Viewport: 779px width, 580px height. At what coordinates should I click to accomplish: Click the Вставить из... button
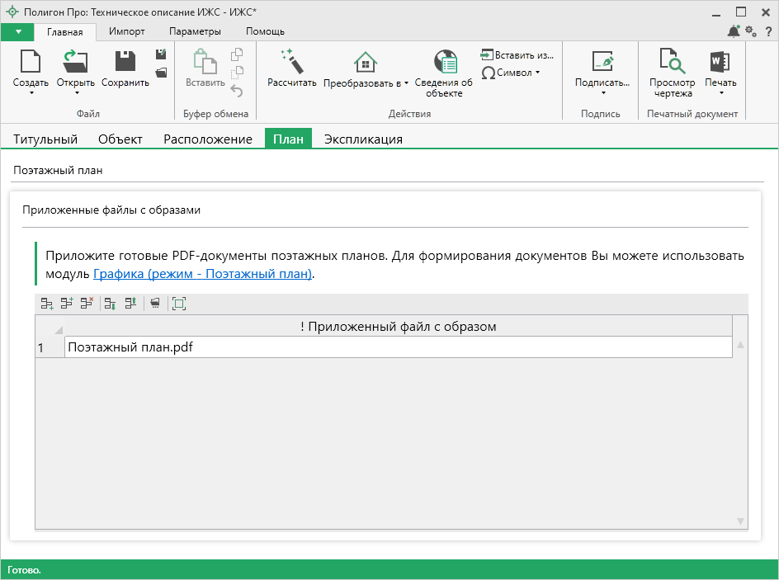(517, 54)
